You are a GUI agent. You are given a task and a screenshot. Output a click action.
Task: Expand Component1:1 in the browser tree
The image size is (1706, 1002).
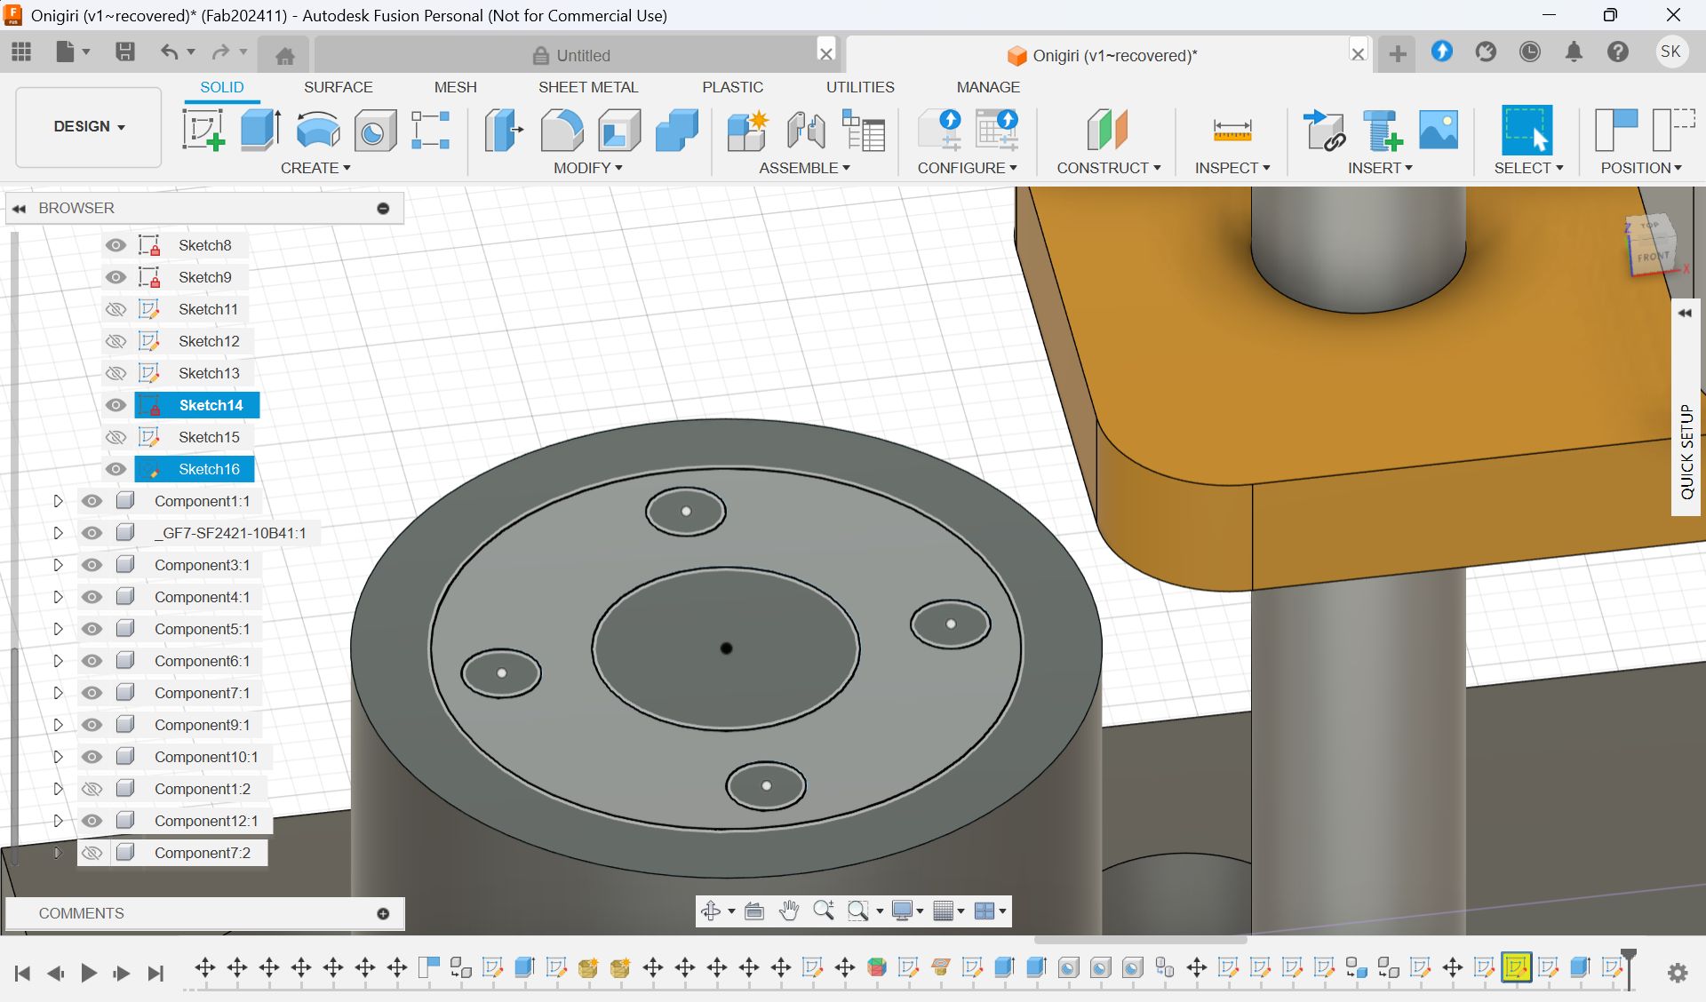[58, 501]
